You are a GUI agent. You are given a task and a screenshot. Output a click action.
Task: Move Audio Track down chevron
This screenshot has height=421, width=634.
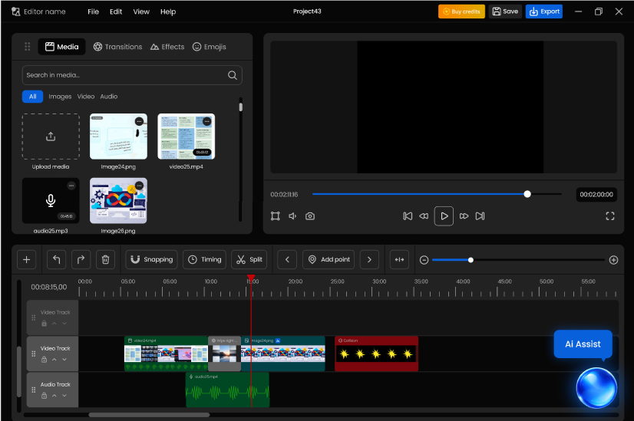(x=64, y=396)
